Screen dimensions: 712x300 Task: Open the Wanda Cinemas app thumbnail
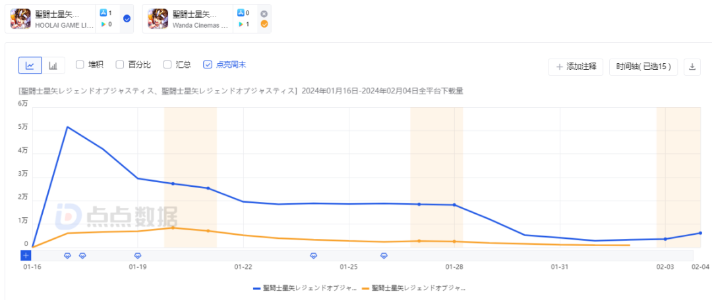(x=158, y=18)
